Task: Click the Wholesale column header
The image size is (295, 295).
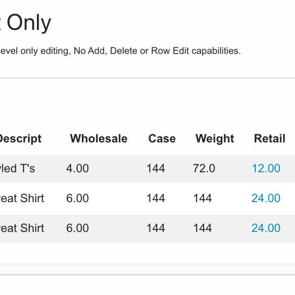Action: (98, 139)
